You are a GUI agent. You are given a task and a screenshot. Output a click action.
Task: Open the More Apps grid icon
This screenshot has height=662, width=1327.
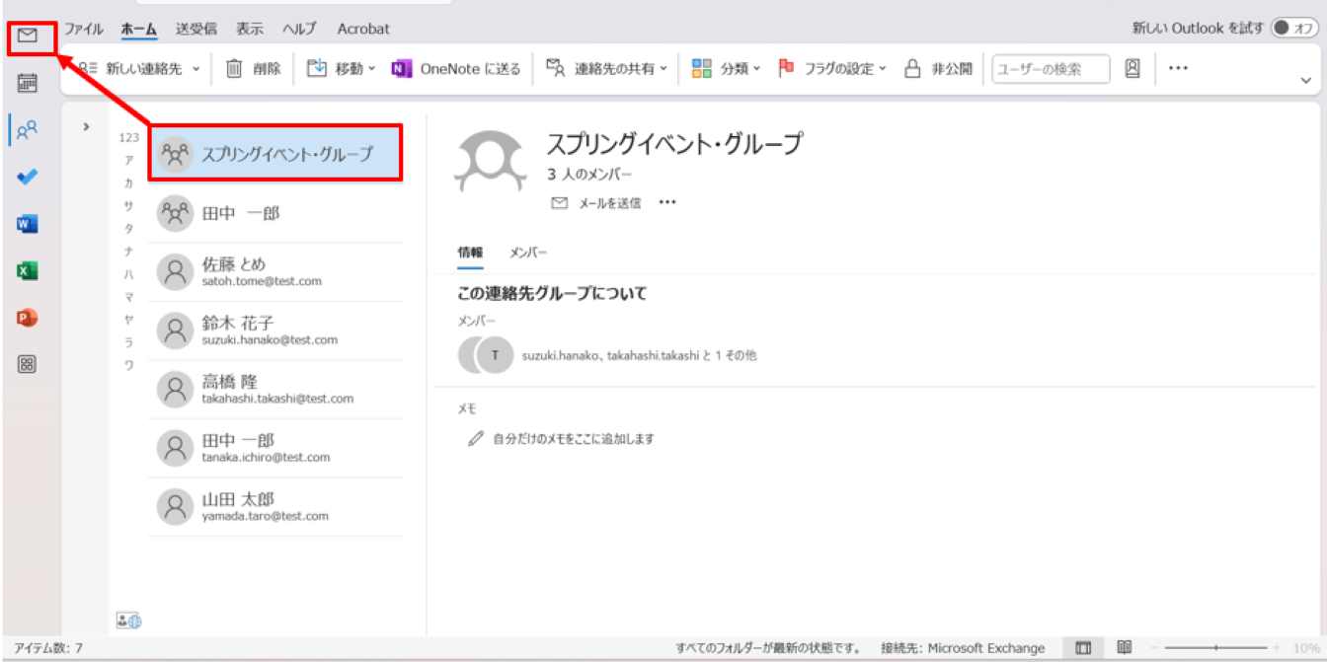click(28, 365)
